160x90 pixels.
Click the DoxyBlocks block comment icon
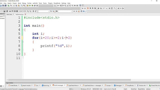104,8
